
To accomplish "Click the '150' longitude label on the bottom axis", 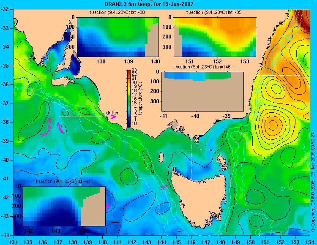I will (251, 242).
